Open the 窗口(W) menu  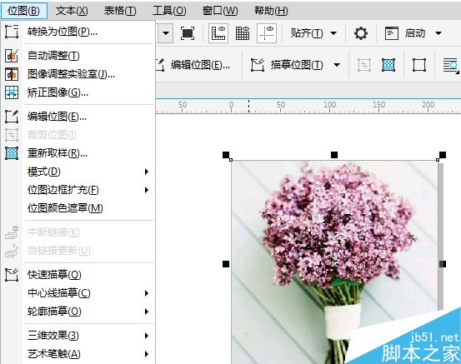220,11
